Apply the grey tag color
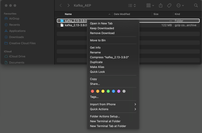This screenshot has height=133, width=202. tap(124, 91)
